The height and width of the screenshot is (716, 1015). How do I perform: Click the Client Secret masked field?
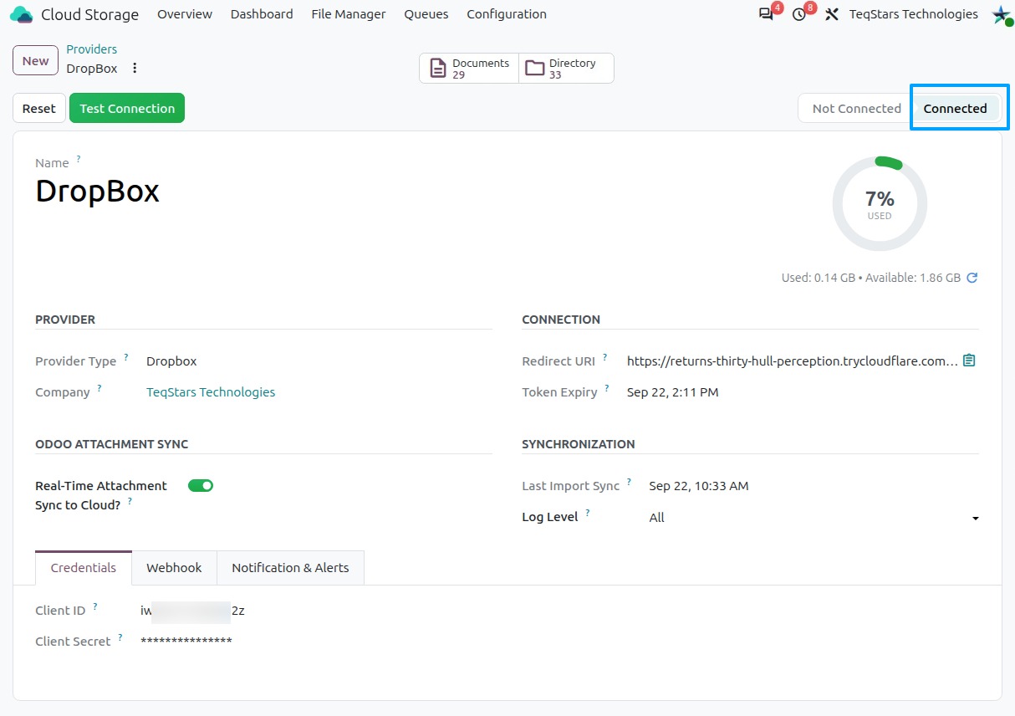[x=186, y=642]
